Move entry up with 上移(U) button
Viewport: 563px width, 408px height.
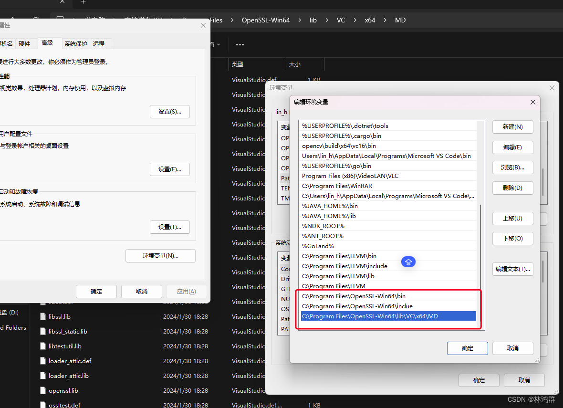point(512,219)
